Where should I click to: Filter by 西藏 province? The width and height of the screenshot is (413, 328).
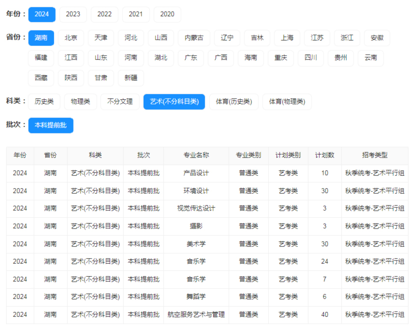(x=41, y=78)
